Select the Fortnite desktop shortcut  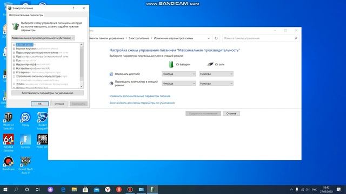(25, 141)
